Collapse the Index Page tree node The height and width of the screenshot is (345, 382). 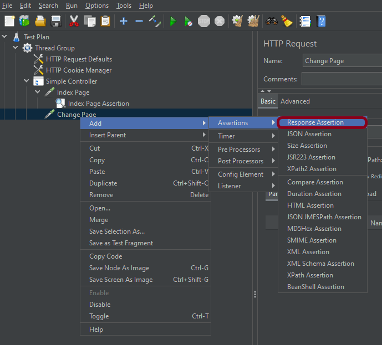pyautogui.click(x=38, y=92)
